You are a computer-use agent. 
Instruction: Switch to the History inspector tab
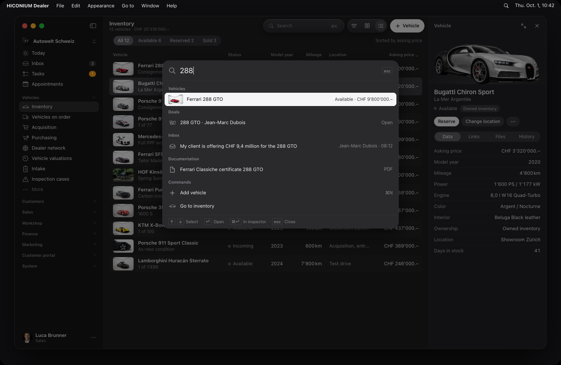[x=527, y=137]
